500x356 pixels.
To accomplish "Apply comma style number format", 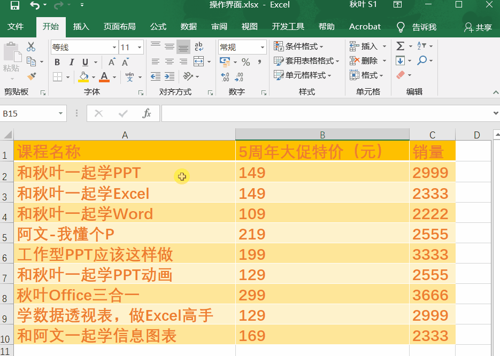I will point(259,62).
